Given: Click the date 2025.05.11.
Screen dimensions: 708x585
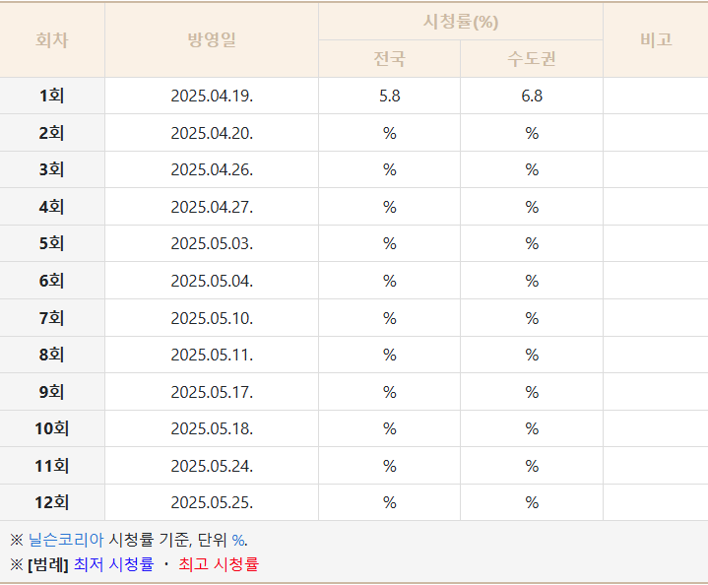Looking at the screenshot, I should coord(212,355).
